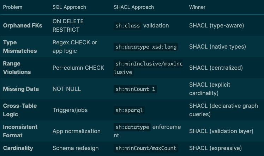This screenshot has width=264, height=156.
Task: Click the sh:class code snippet
Action: click(x=127, y=26)
